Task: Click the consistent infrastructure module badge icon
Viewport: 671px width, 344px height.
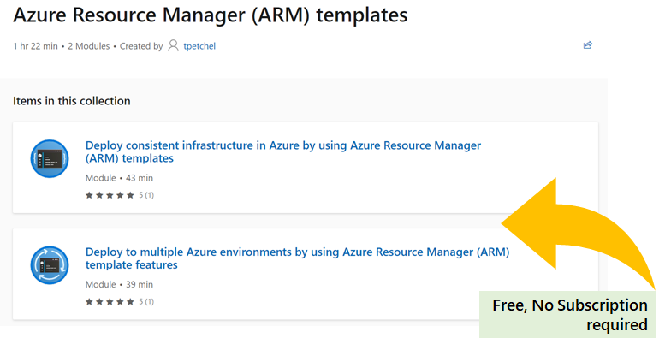Action: pos(50,158)
